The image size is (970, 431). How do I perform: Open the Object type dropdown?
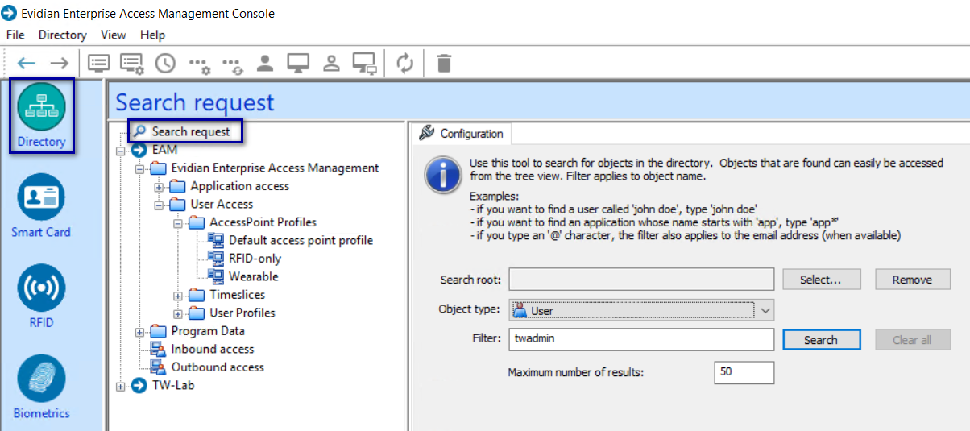pyautogui.click(x=765, y=310)
